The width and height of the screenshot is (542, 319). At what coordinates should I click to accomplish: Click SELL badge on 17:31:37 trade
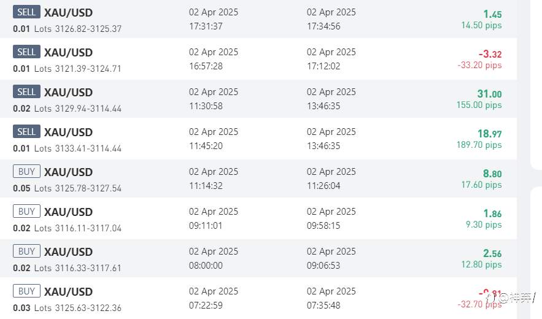pyautogui.click(x=26, y=12)
